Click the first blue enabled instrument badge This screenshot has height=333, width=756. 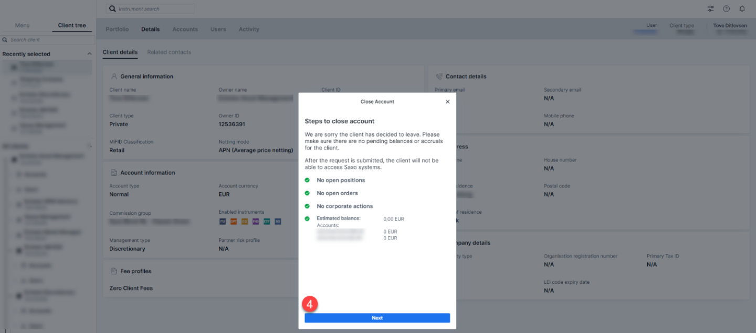223,221
